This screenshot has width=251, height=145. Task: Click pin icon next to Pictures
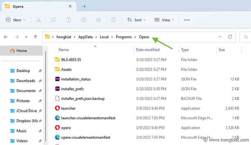(x=40, y=101)
